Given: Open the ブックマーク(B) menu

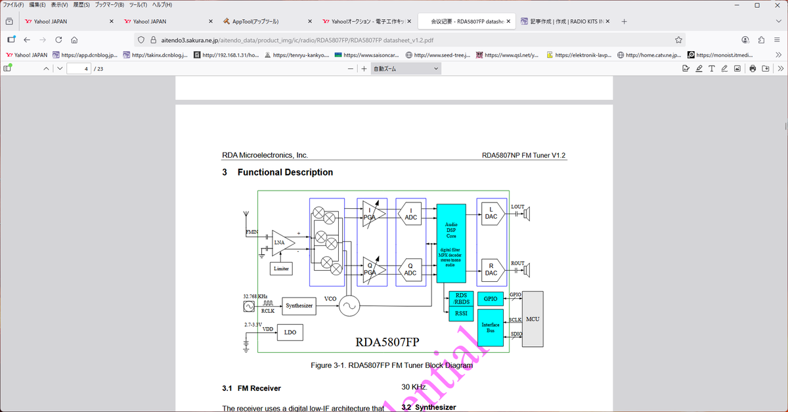Looking at the screenshot, I should tap(110, 5).
